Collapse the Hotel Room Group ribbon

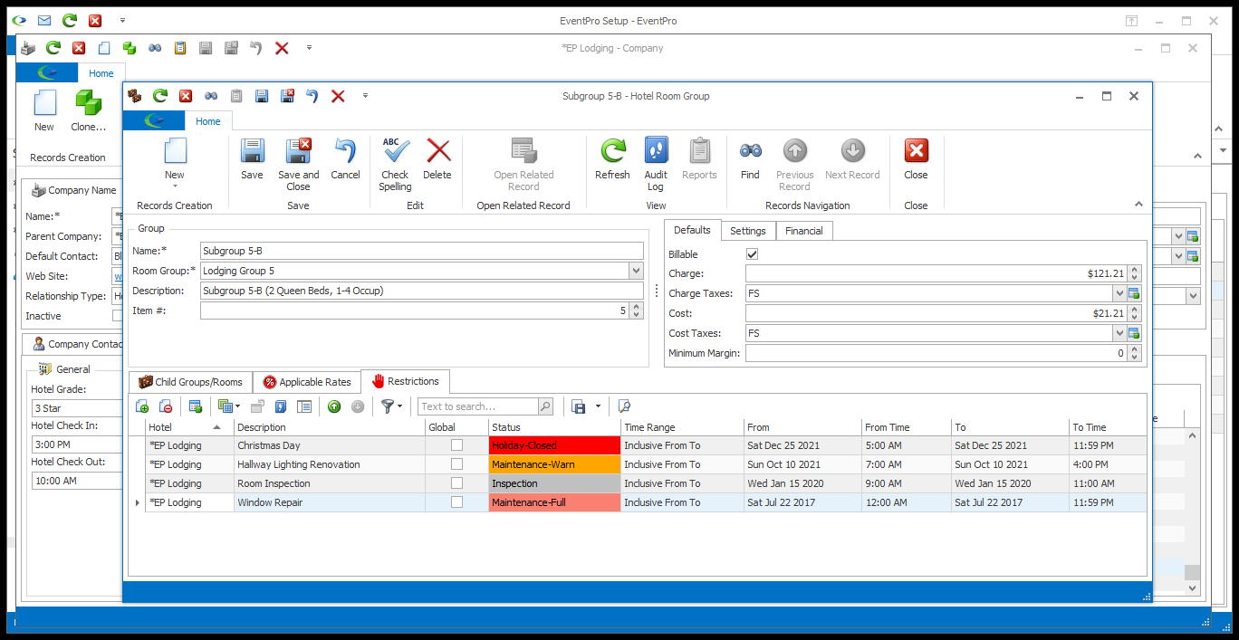[1138, 205]
